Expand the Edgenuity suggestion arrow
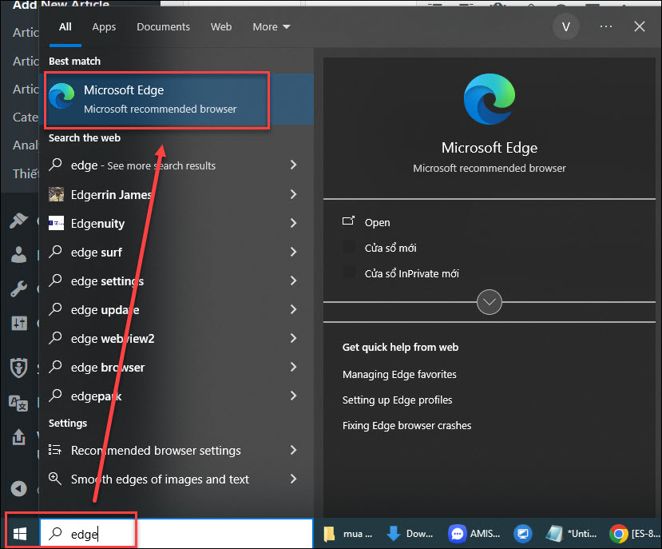The height and width of the screenshot is (549, 662). pos(293,223)
